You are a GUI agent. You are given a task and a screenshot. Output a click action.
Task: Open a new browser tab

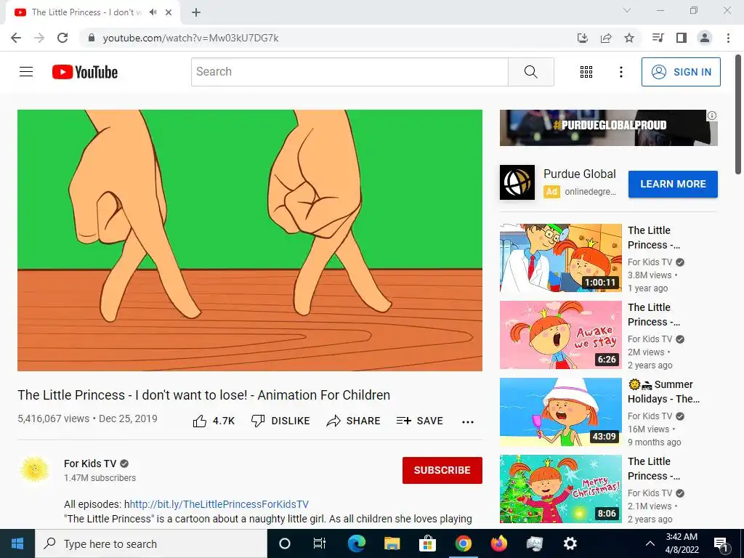(196, 12)
